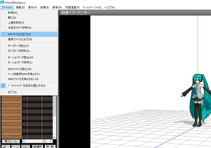Select 画像ファイルに出力(B) menu entry
The width and height of the screenshot is (211, 148).
pyautogui.click(x=29, y=39)
